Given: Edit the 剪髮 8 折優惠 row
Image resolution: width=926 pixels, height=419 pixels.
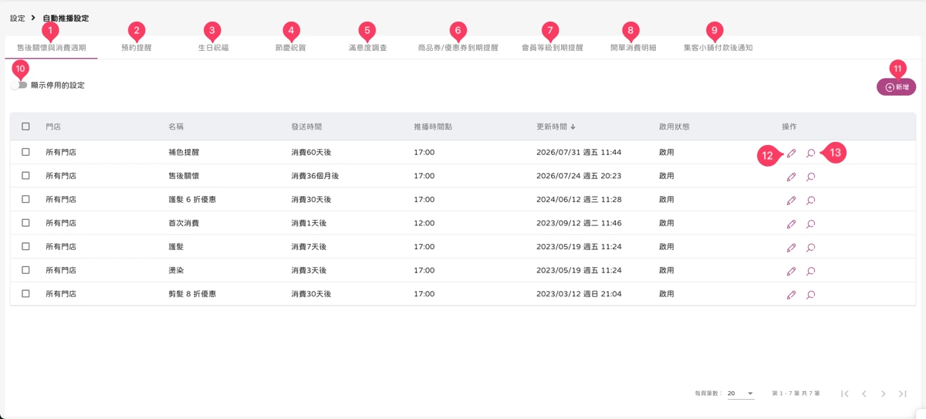Looking at the screenshot, I should point(791,295).
